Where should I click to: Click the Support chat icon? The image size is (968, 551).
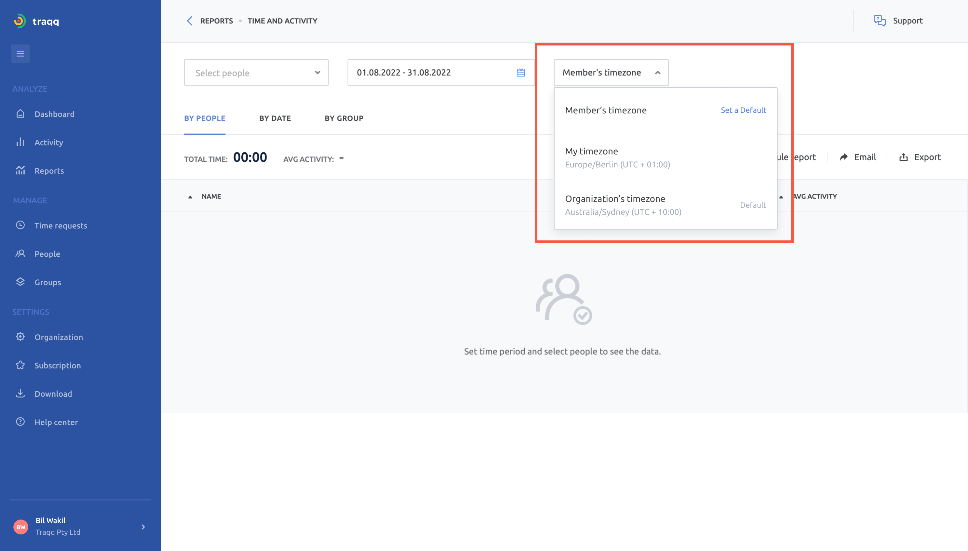[879, 21]
